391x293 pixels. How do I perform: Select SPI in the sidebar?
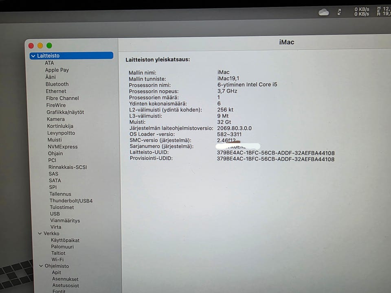pyautogui.click(x=53, y=187)
